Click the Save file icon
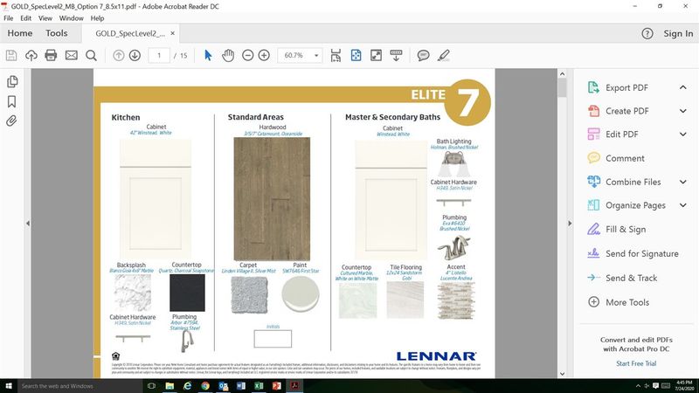 click(x=11, y=55)
